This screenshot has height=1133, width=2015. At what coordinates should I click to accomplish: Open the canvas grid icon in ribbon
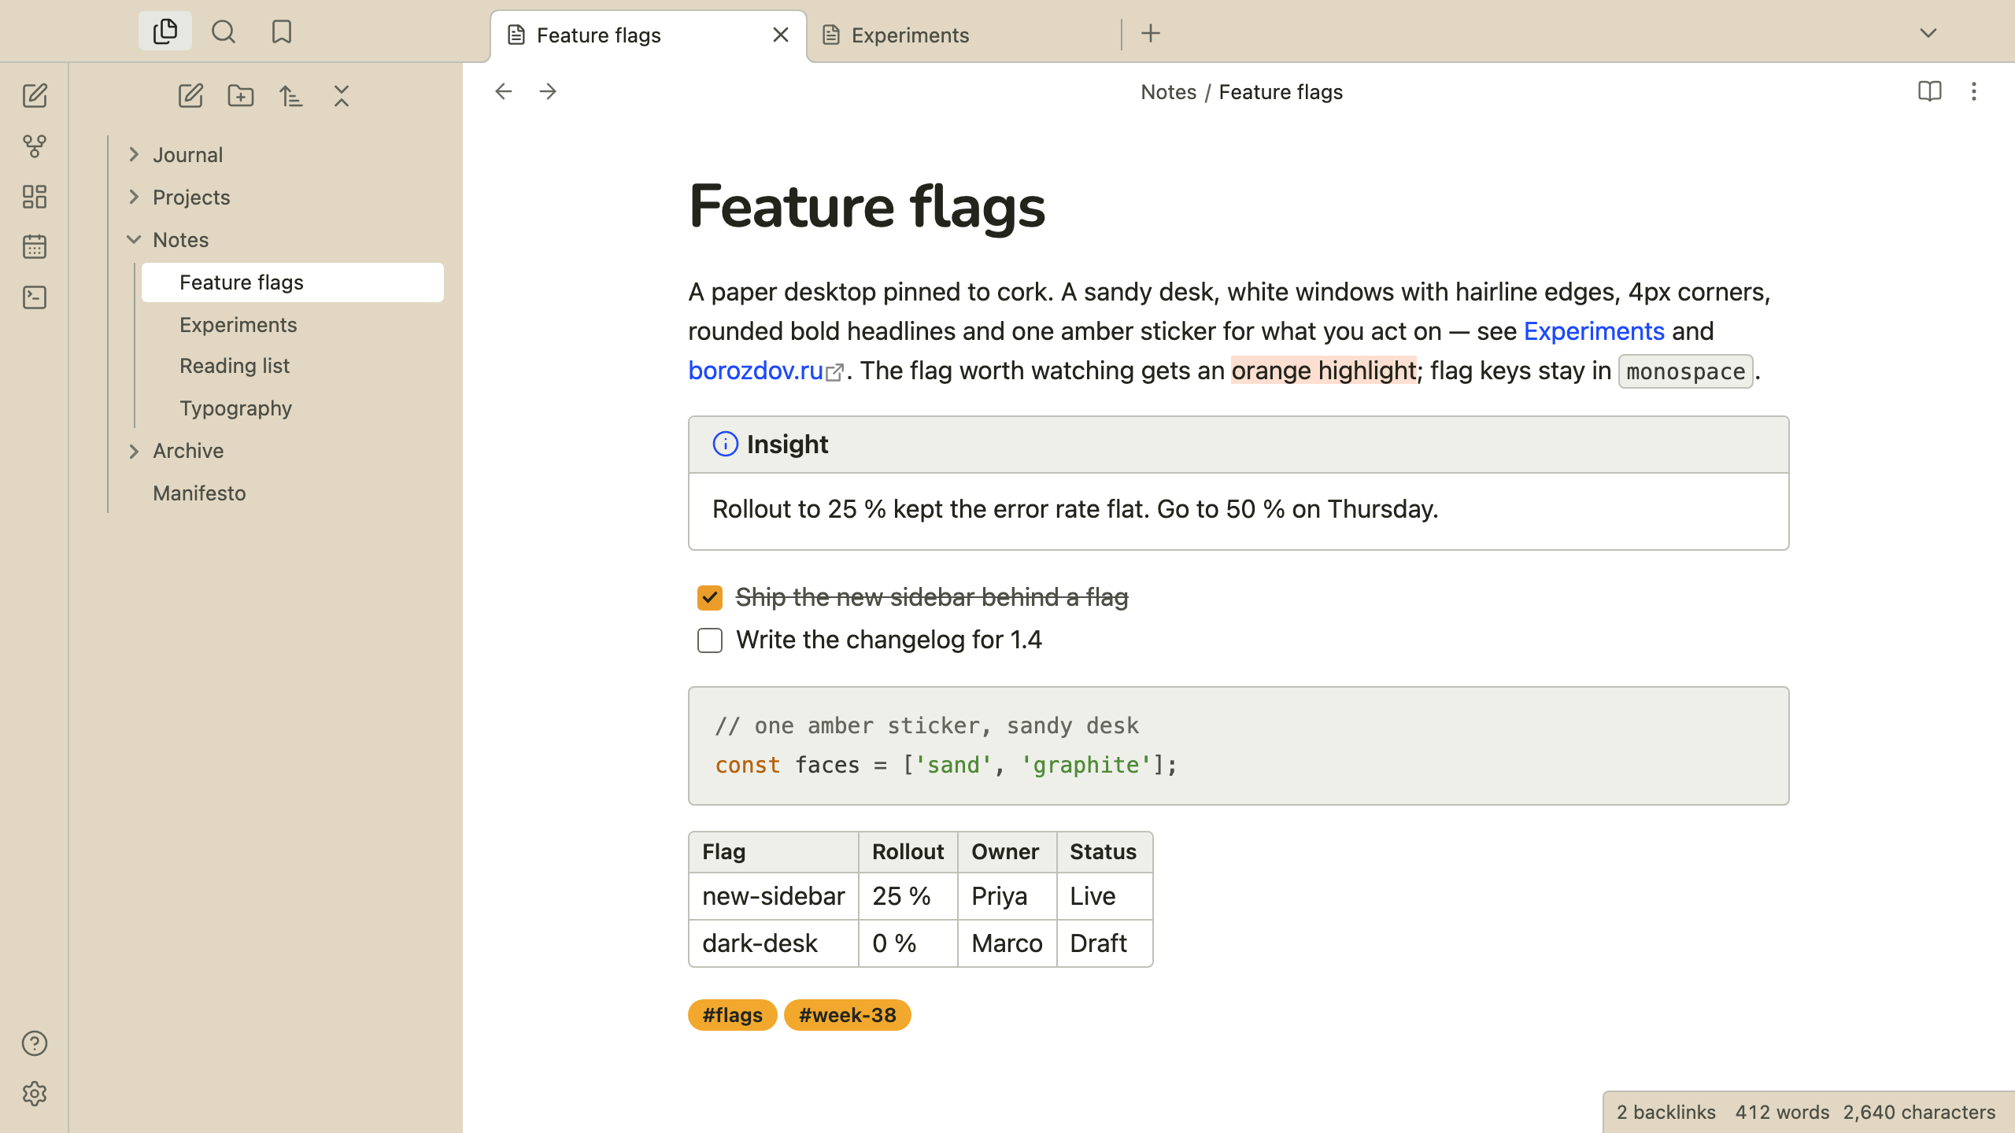pyautogui.click(x=35, y=197)
